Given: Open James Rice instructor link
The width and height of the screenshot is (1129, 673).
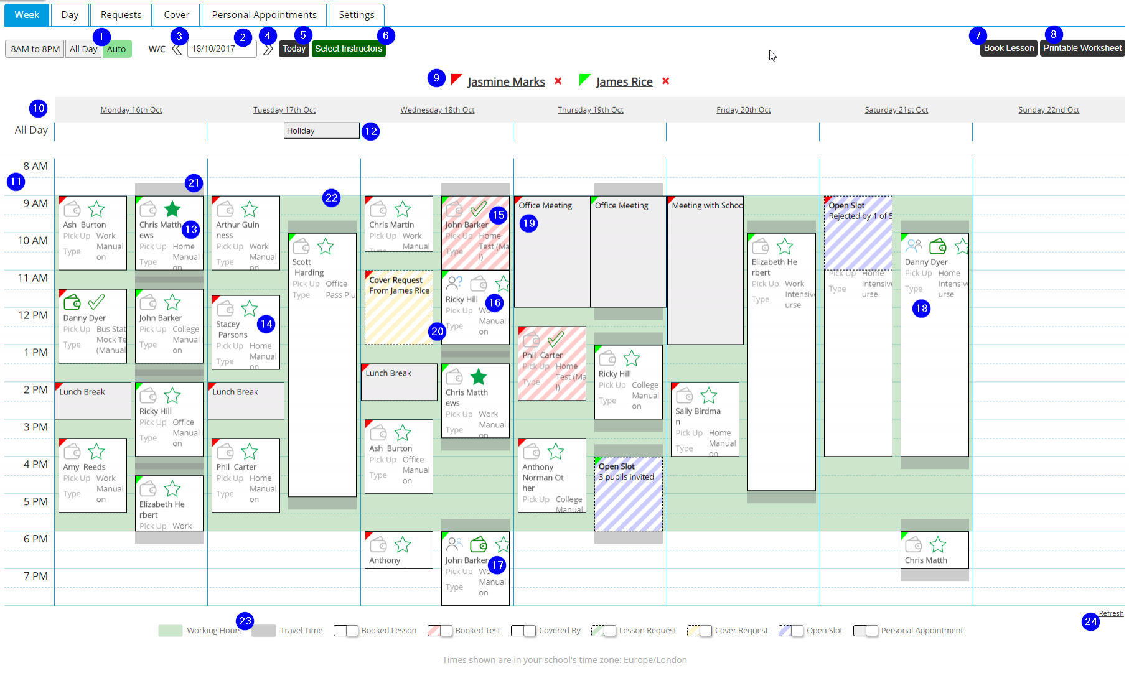Looking at the screenshot, I should coord(624,81).
